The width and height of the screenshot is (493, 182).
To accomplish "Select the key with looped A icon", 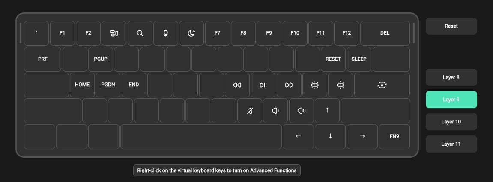I will (x=382, y=85).
